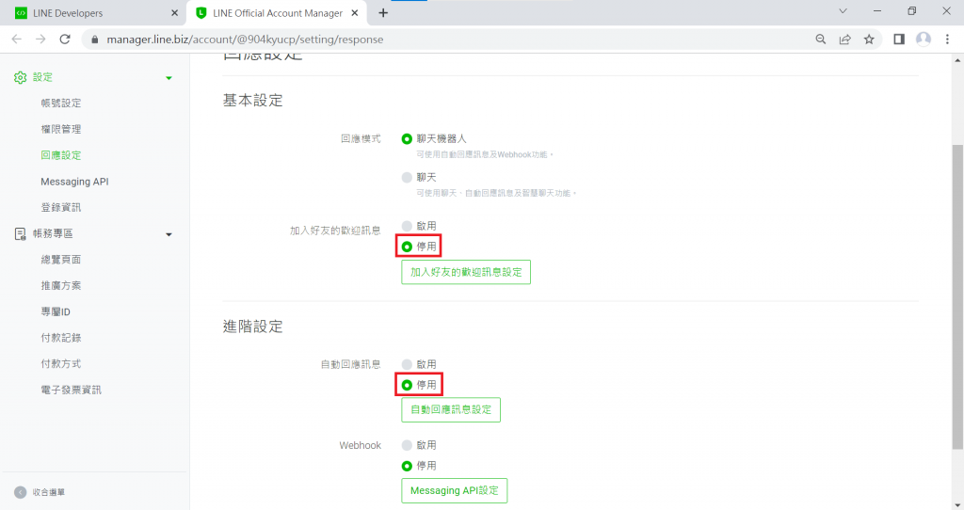
Task: Click 加入好友的歡迎訊息設定 button
Action: (x=466, y=272)
